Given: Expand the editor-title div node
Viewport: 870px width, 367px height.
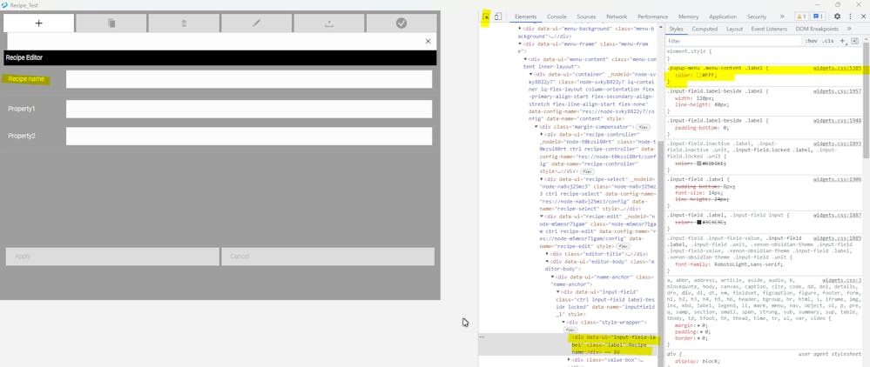Looking at the screenshot, I should [547, 254].
